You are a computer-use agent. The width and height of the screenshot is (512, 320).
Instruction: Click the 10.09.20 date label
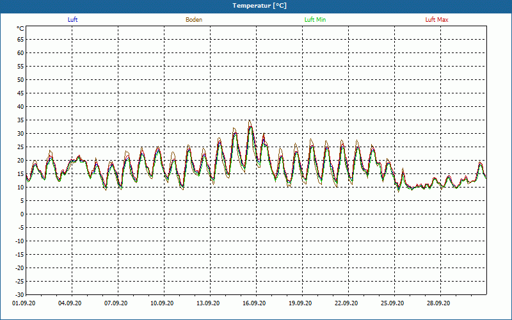pyautogui.click(x=162, y=303)
